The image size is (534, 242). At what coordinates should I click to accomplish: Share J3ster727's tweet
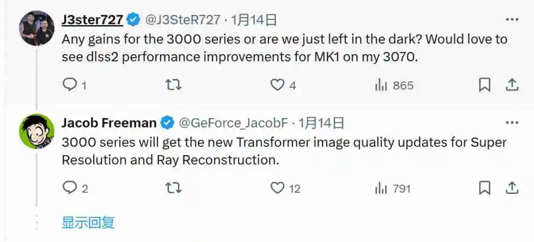pyautogui.click(x=512, y=85)
